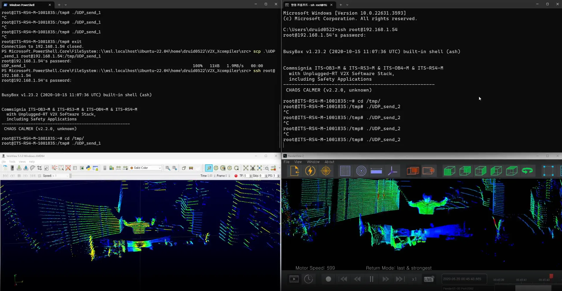The height and width of the screenshot is (291, 562).
Task: Activate the blue dashed selection box tool in PandarView
Action: tap(548, 171)
